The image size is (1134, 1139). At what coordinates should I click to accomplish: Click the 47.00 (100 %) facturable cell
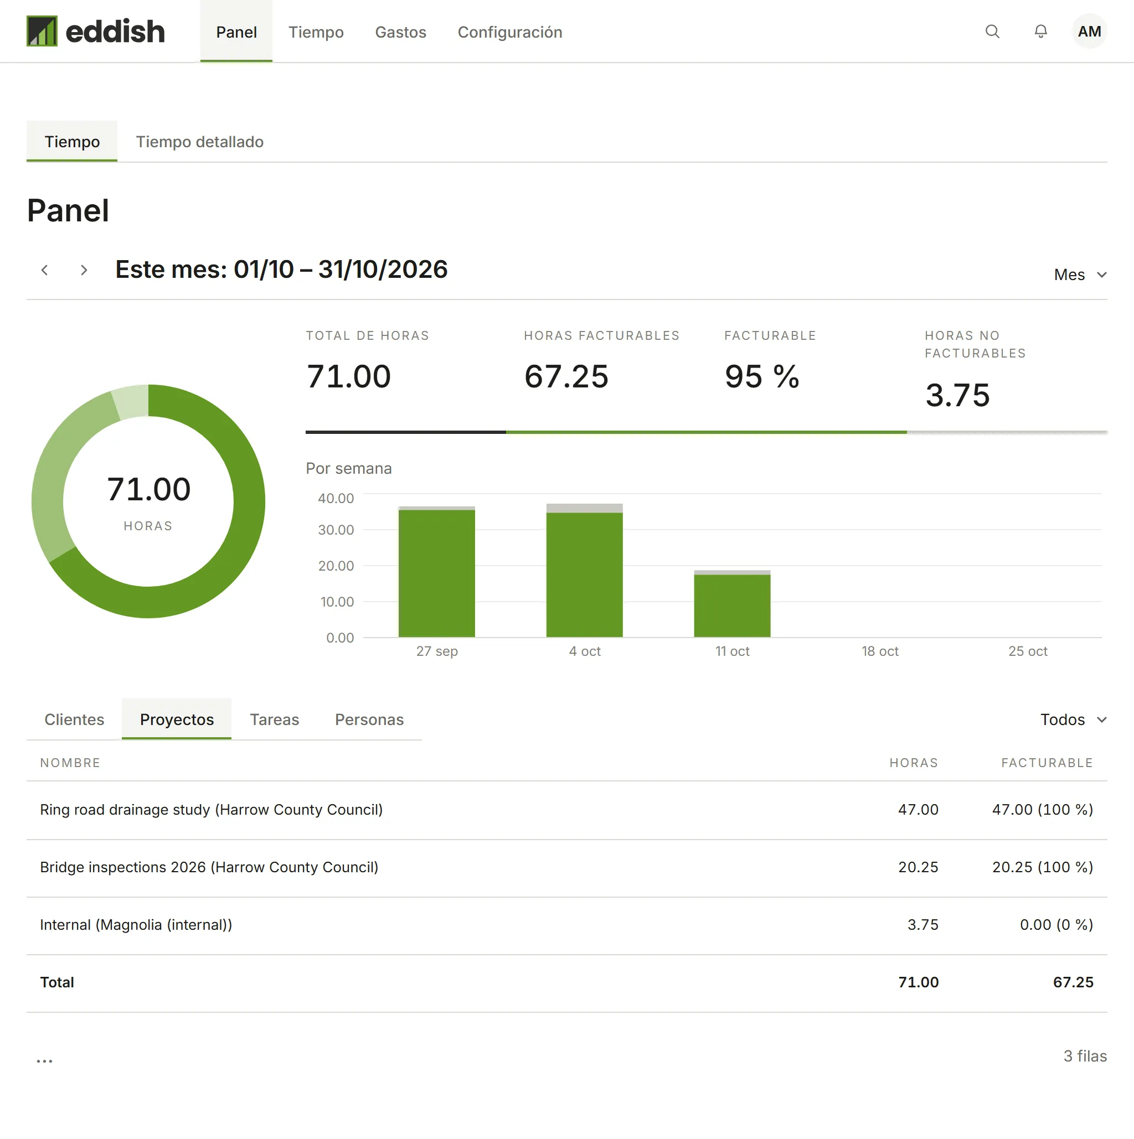[1043, 810]
